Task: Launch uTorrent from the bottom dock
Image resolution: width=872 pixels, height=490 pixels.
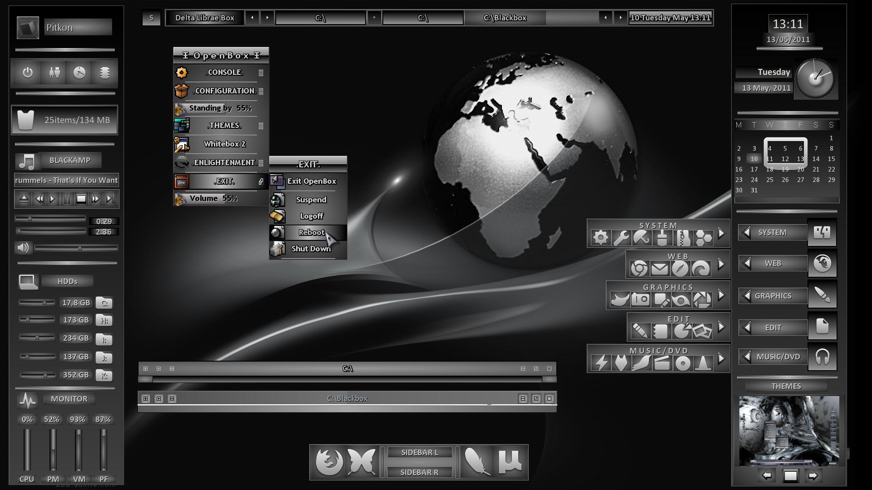Action: (x=510, y=462)
